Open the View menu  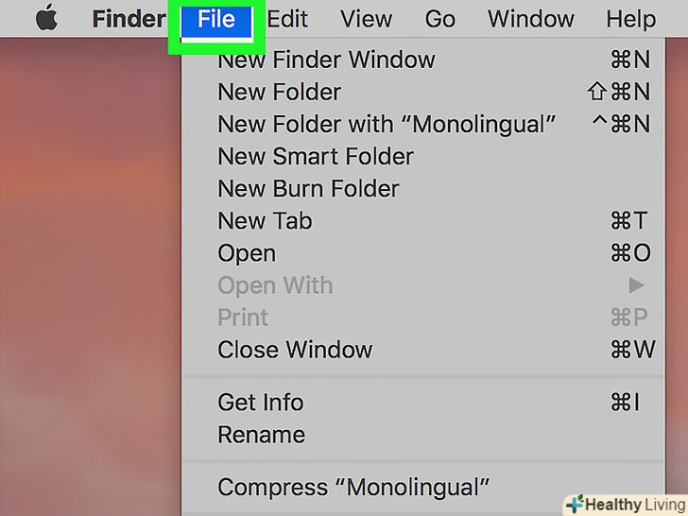click(366, 19)
